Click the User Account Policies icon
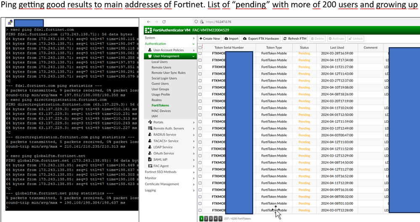 click(x=150, y=50)
